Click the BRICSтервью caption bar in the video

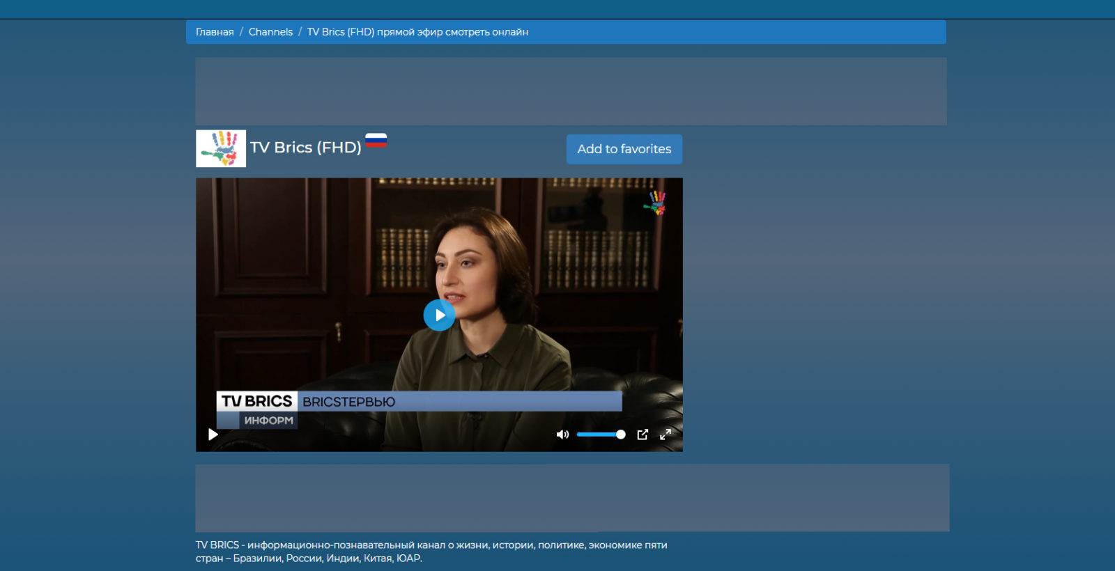pyautogui.click(x=460, y=402)
